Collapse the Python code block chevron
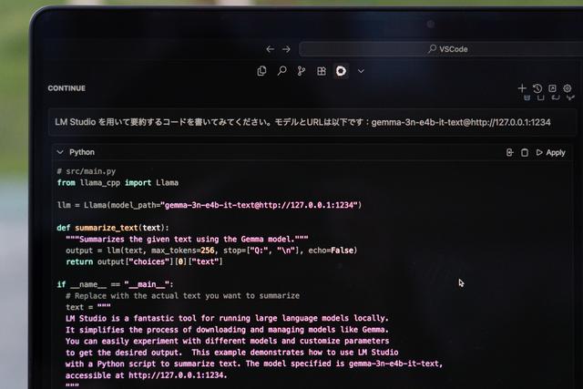 pyautogui.click(x=60, y=152)
